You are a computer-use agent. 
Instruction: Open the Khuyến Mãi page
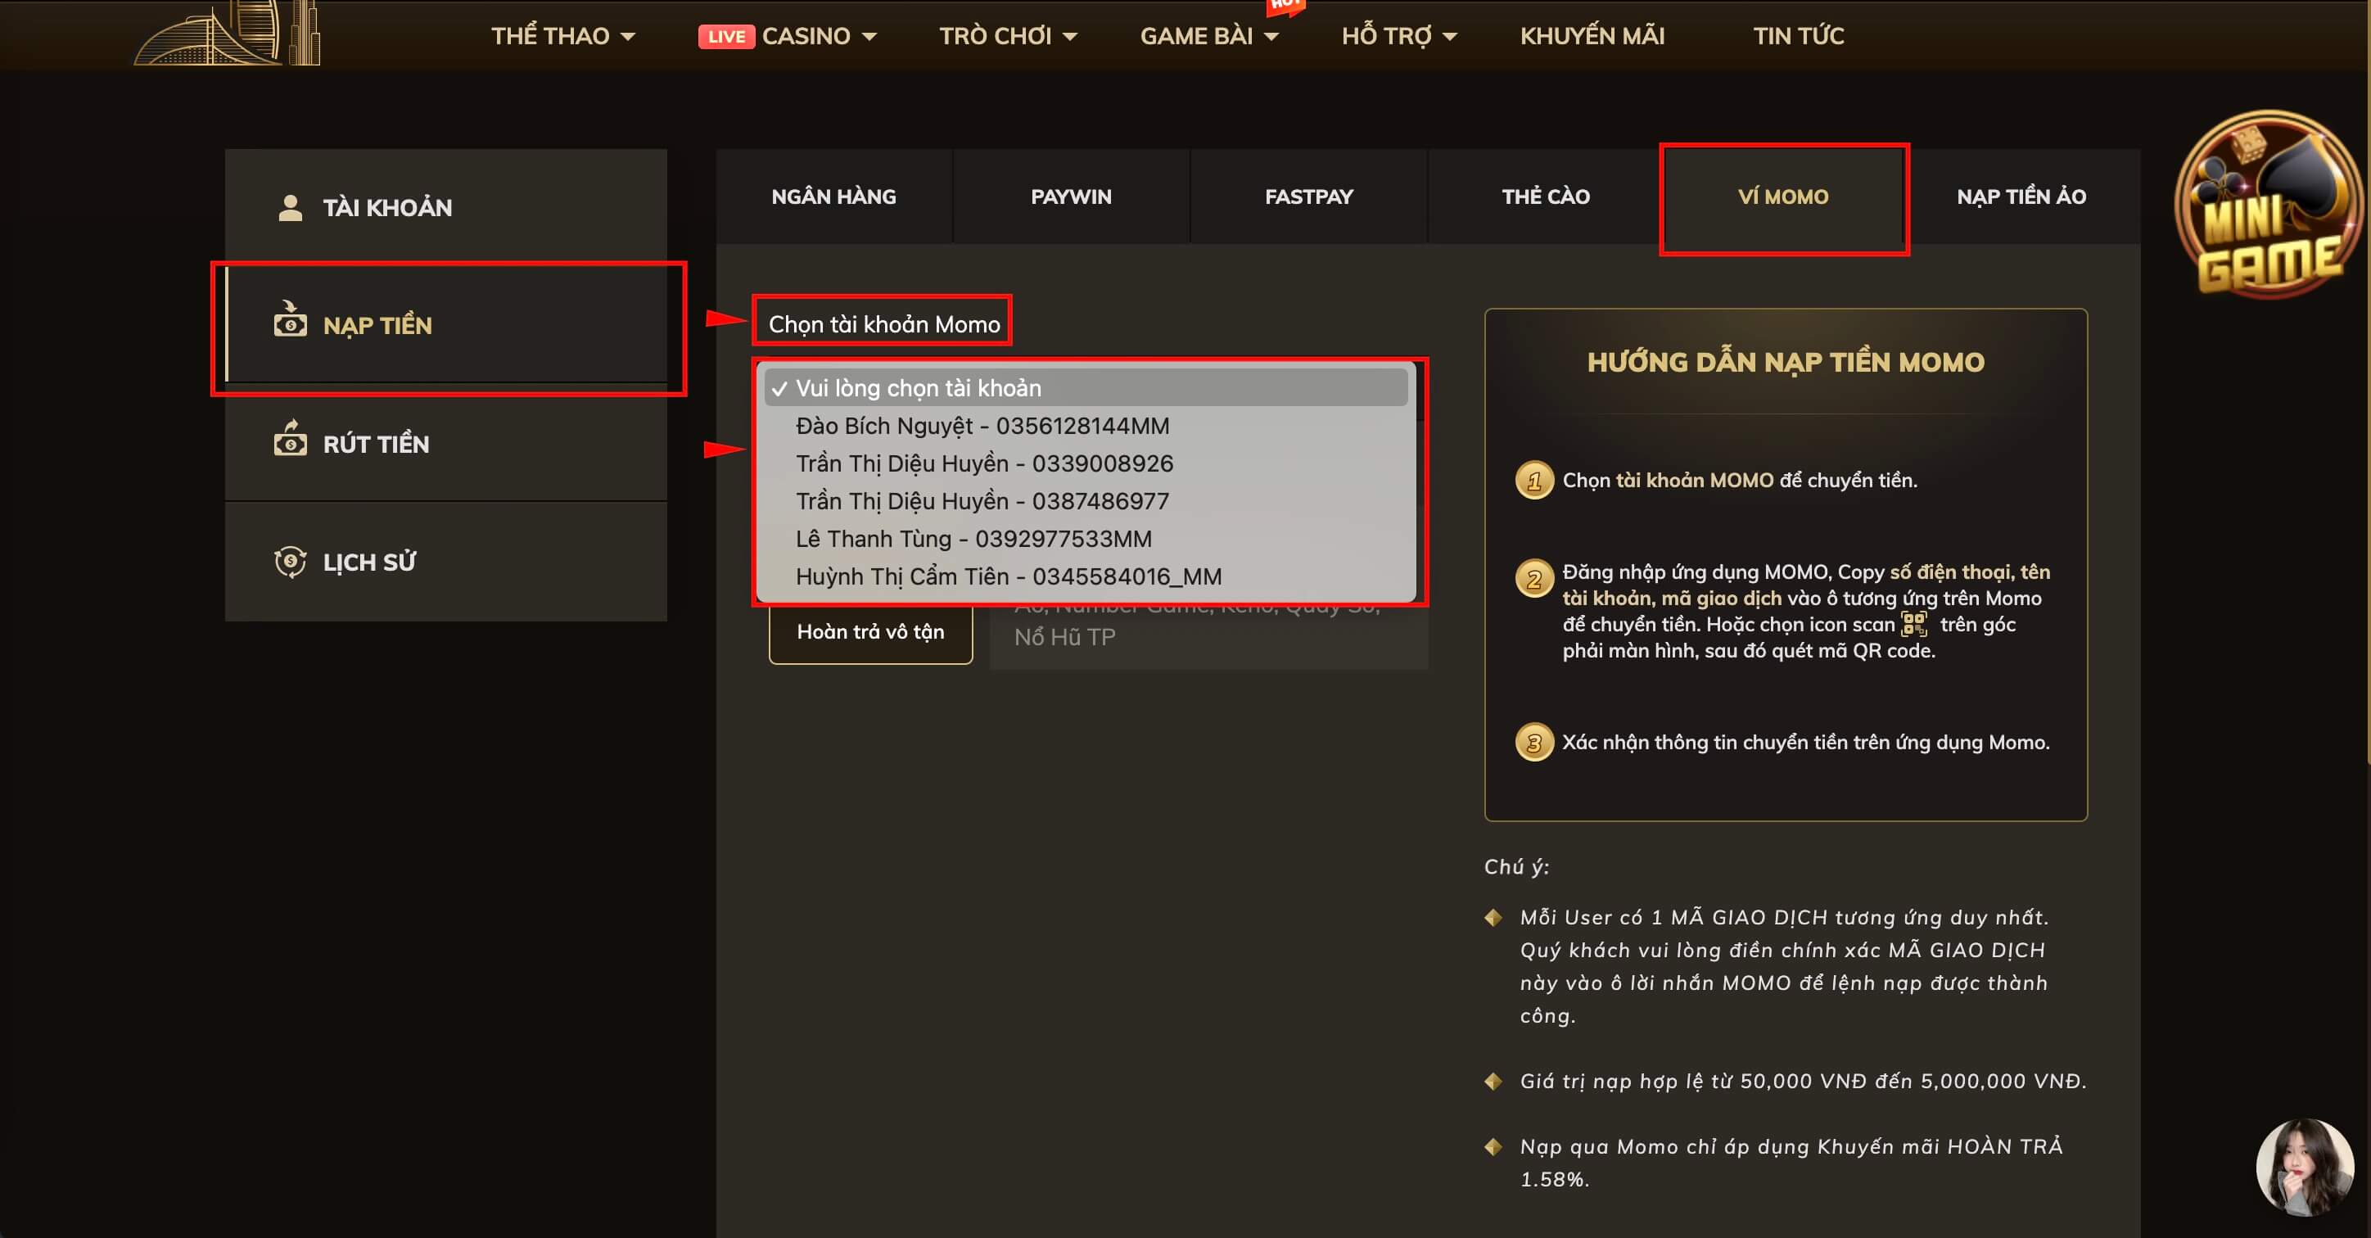point(1592,36)
